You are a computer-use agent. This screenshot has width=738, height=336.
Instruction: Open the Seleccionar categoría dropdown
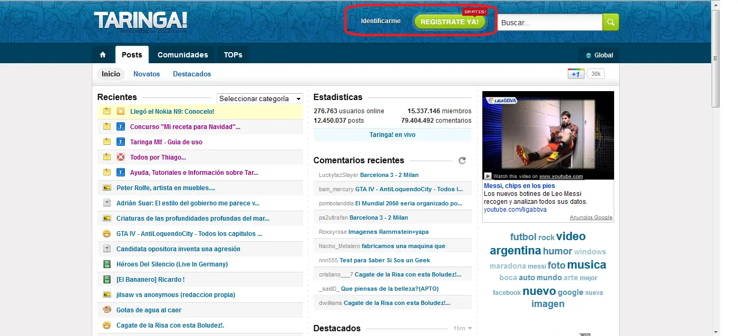click(260, 98)
